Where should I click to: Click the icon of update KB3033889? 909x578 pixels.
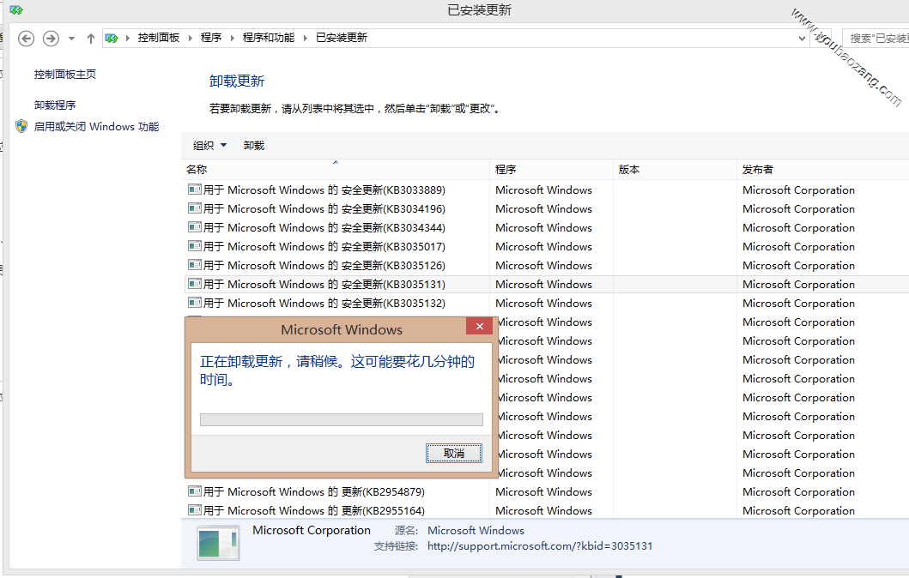(x=195, y=190)
